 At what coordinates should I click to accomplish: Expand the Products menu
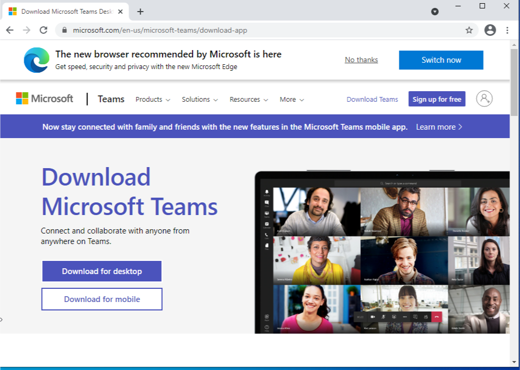coord(153,99)
